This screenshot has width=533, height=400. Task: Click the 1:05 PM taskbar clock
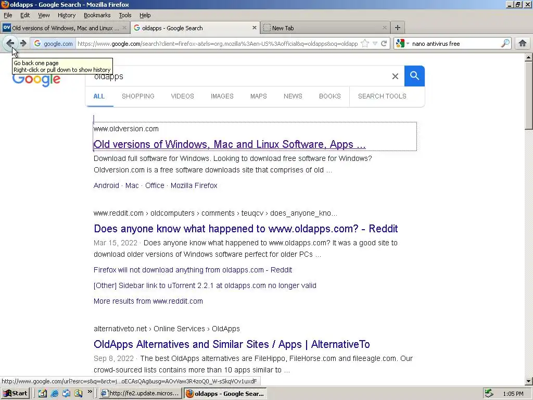click(513, 394)
